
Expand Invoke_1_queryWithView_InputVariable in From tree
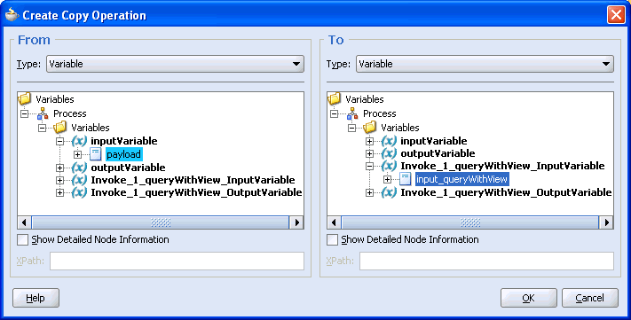[x=59, y=180]
